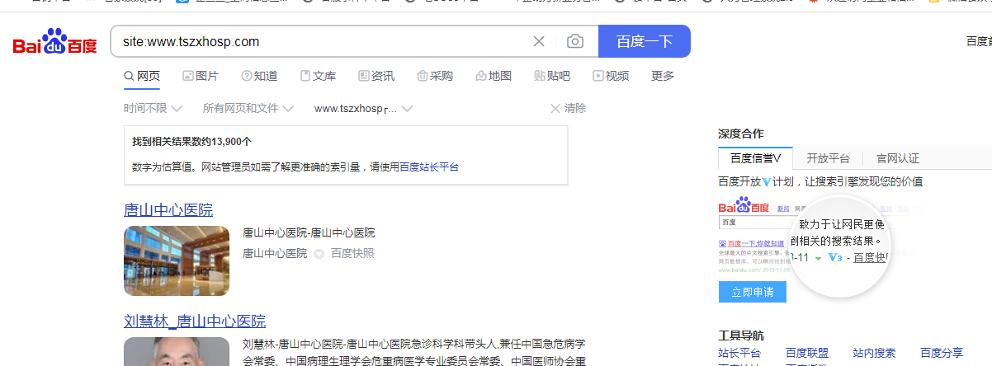Open 百度分享 tool link
The height and width of the screenshot is (366, 992).
point(942,353)
